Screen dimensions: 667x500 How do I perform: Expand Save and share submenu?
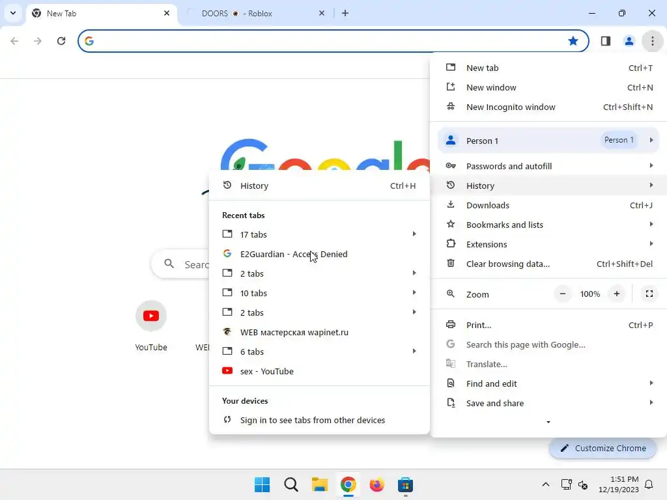pyautogui.click(x=548, y=404)
